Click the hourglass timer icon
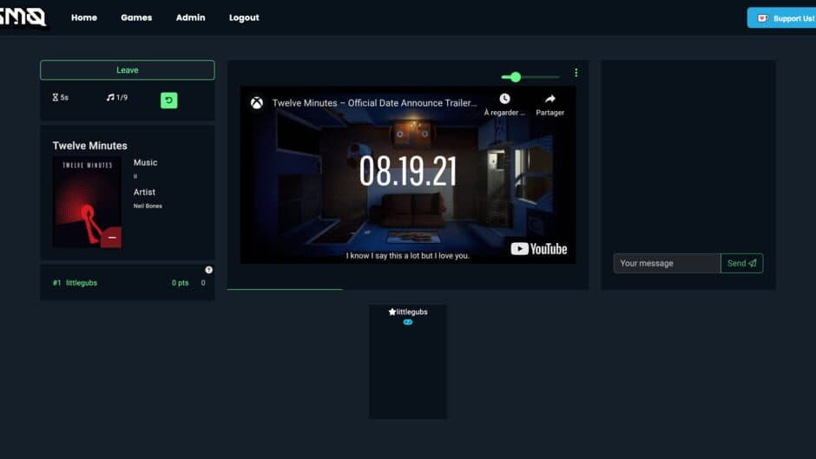Screen dimensions: 816x459 pyautogui.click(x=56, y=97)
